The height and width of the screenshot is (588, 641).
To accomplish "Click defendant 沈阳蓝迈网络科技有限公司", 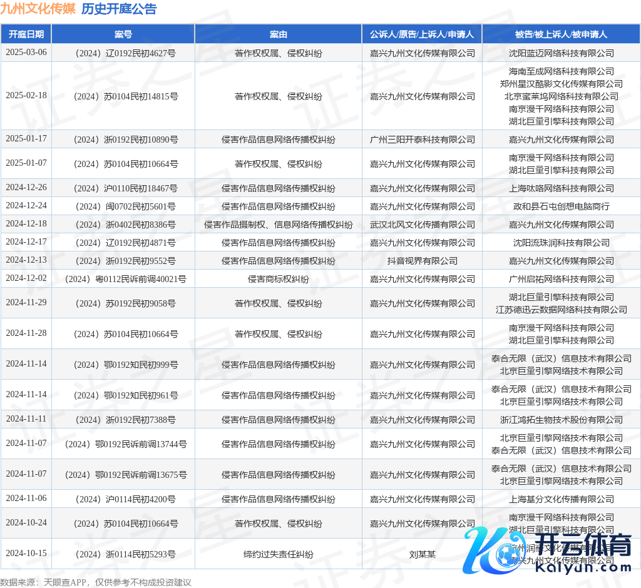I will point(562,53).
